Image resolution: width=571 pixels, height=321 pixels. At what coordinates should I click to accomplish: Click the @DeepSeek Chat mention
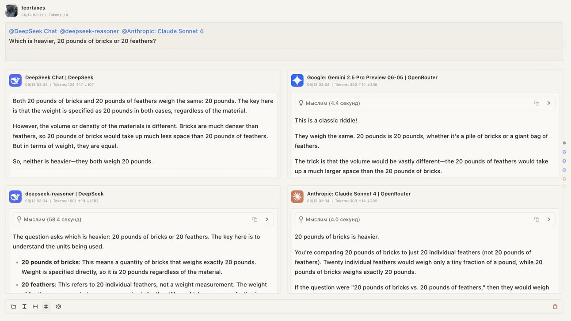[x=33, y=31]
